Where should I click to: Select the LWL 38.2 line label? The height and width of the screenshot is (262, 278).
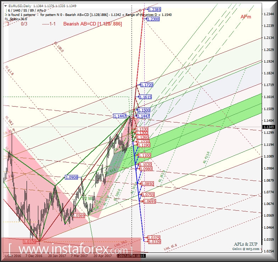click(121, 244)
